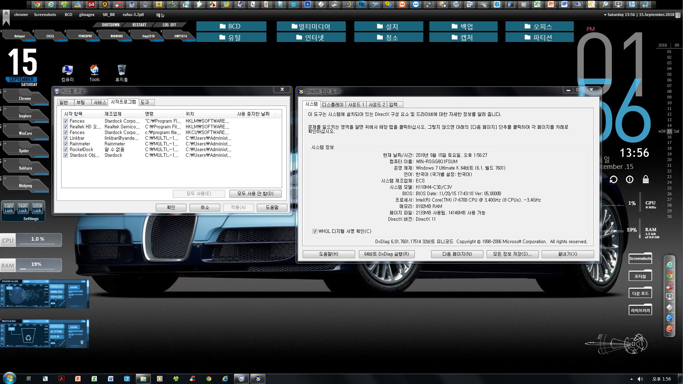Expand plus on Iexplore launcher tile
683x384 pixels.
[5, 109]
